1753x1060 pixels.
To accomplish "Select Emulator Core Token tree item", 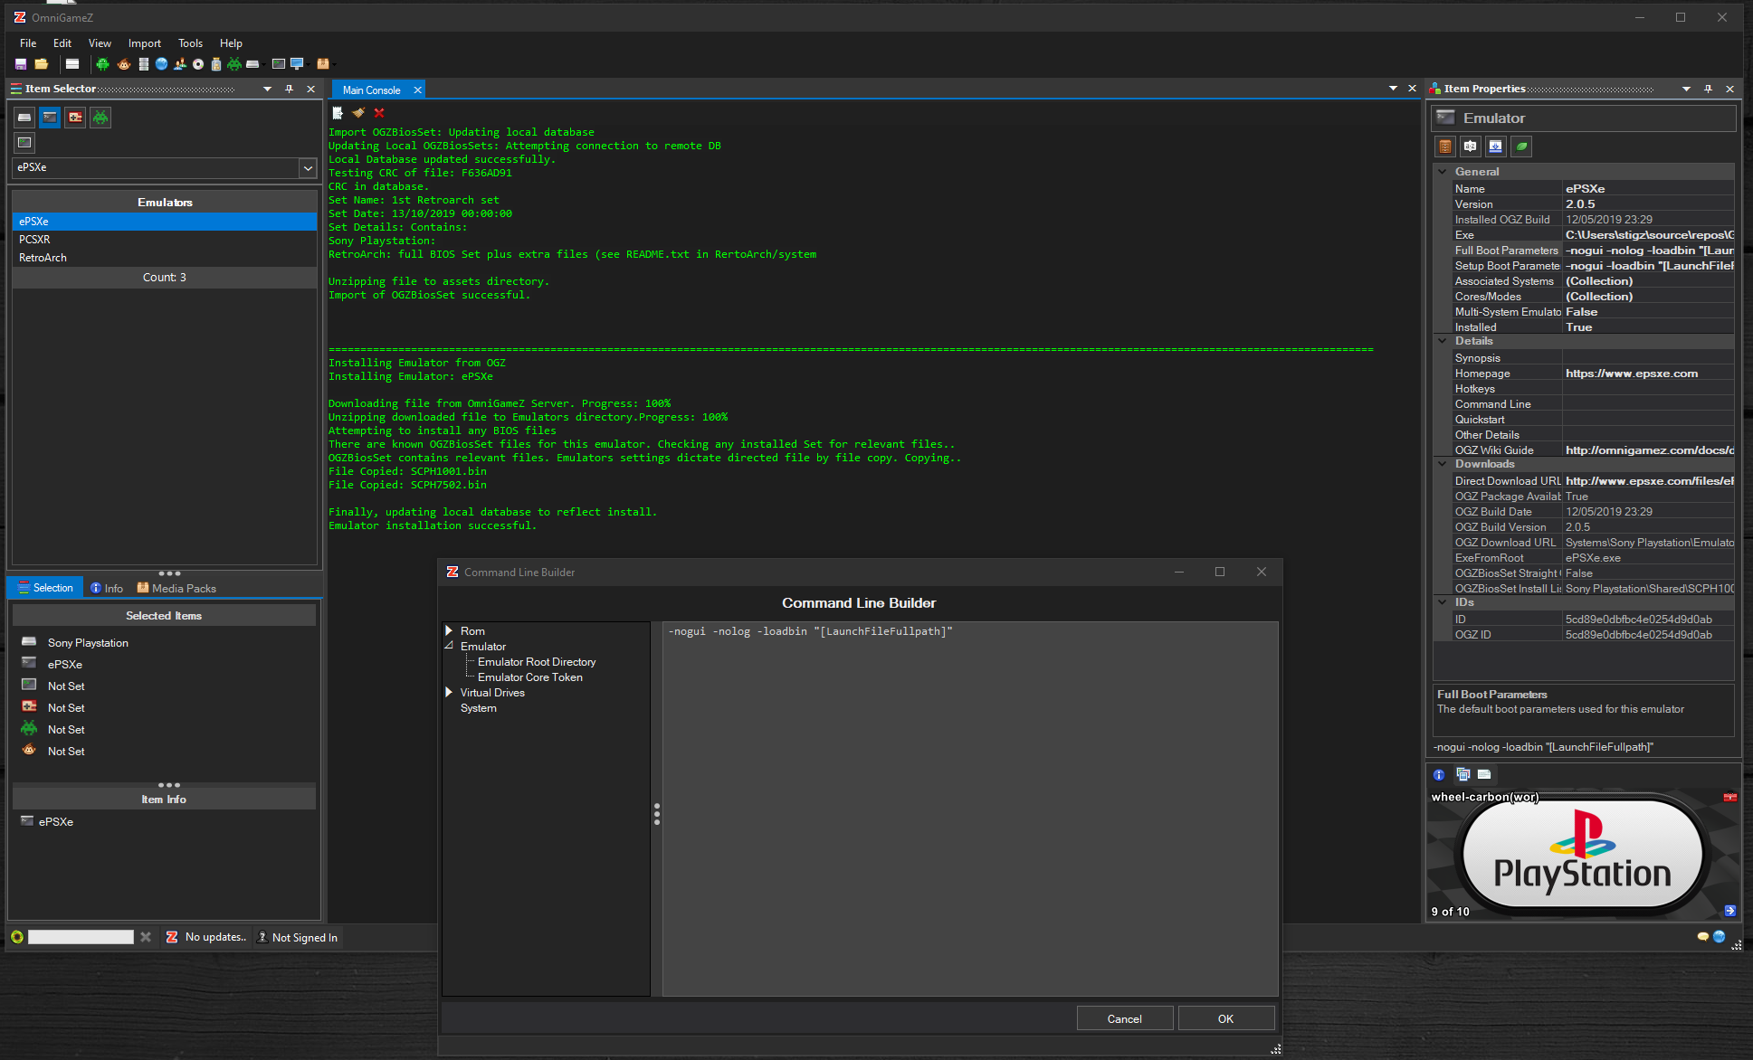I will pyautogui.click(x=530, y=677).
